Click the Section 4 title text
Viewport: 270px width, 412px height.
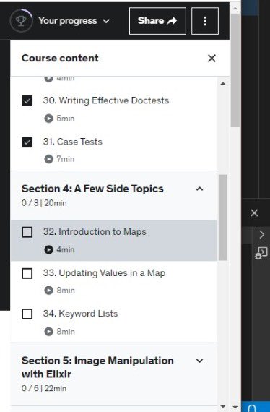coord(92,189)
